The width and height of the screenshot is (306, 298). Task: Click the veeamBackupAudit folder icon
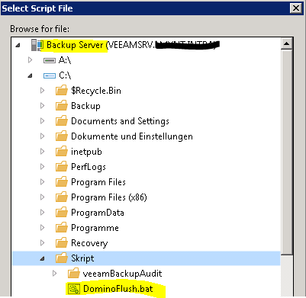coord(74,274)
